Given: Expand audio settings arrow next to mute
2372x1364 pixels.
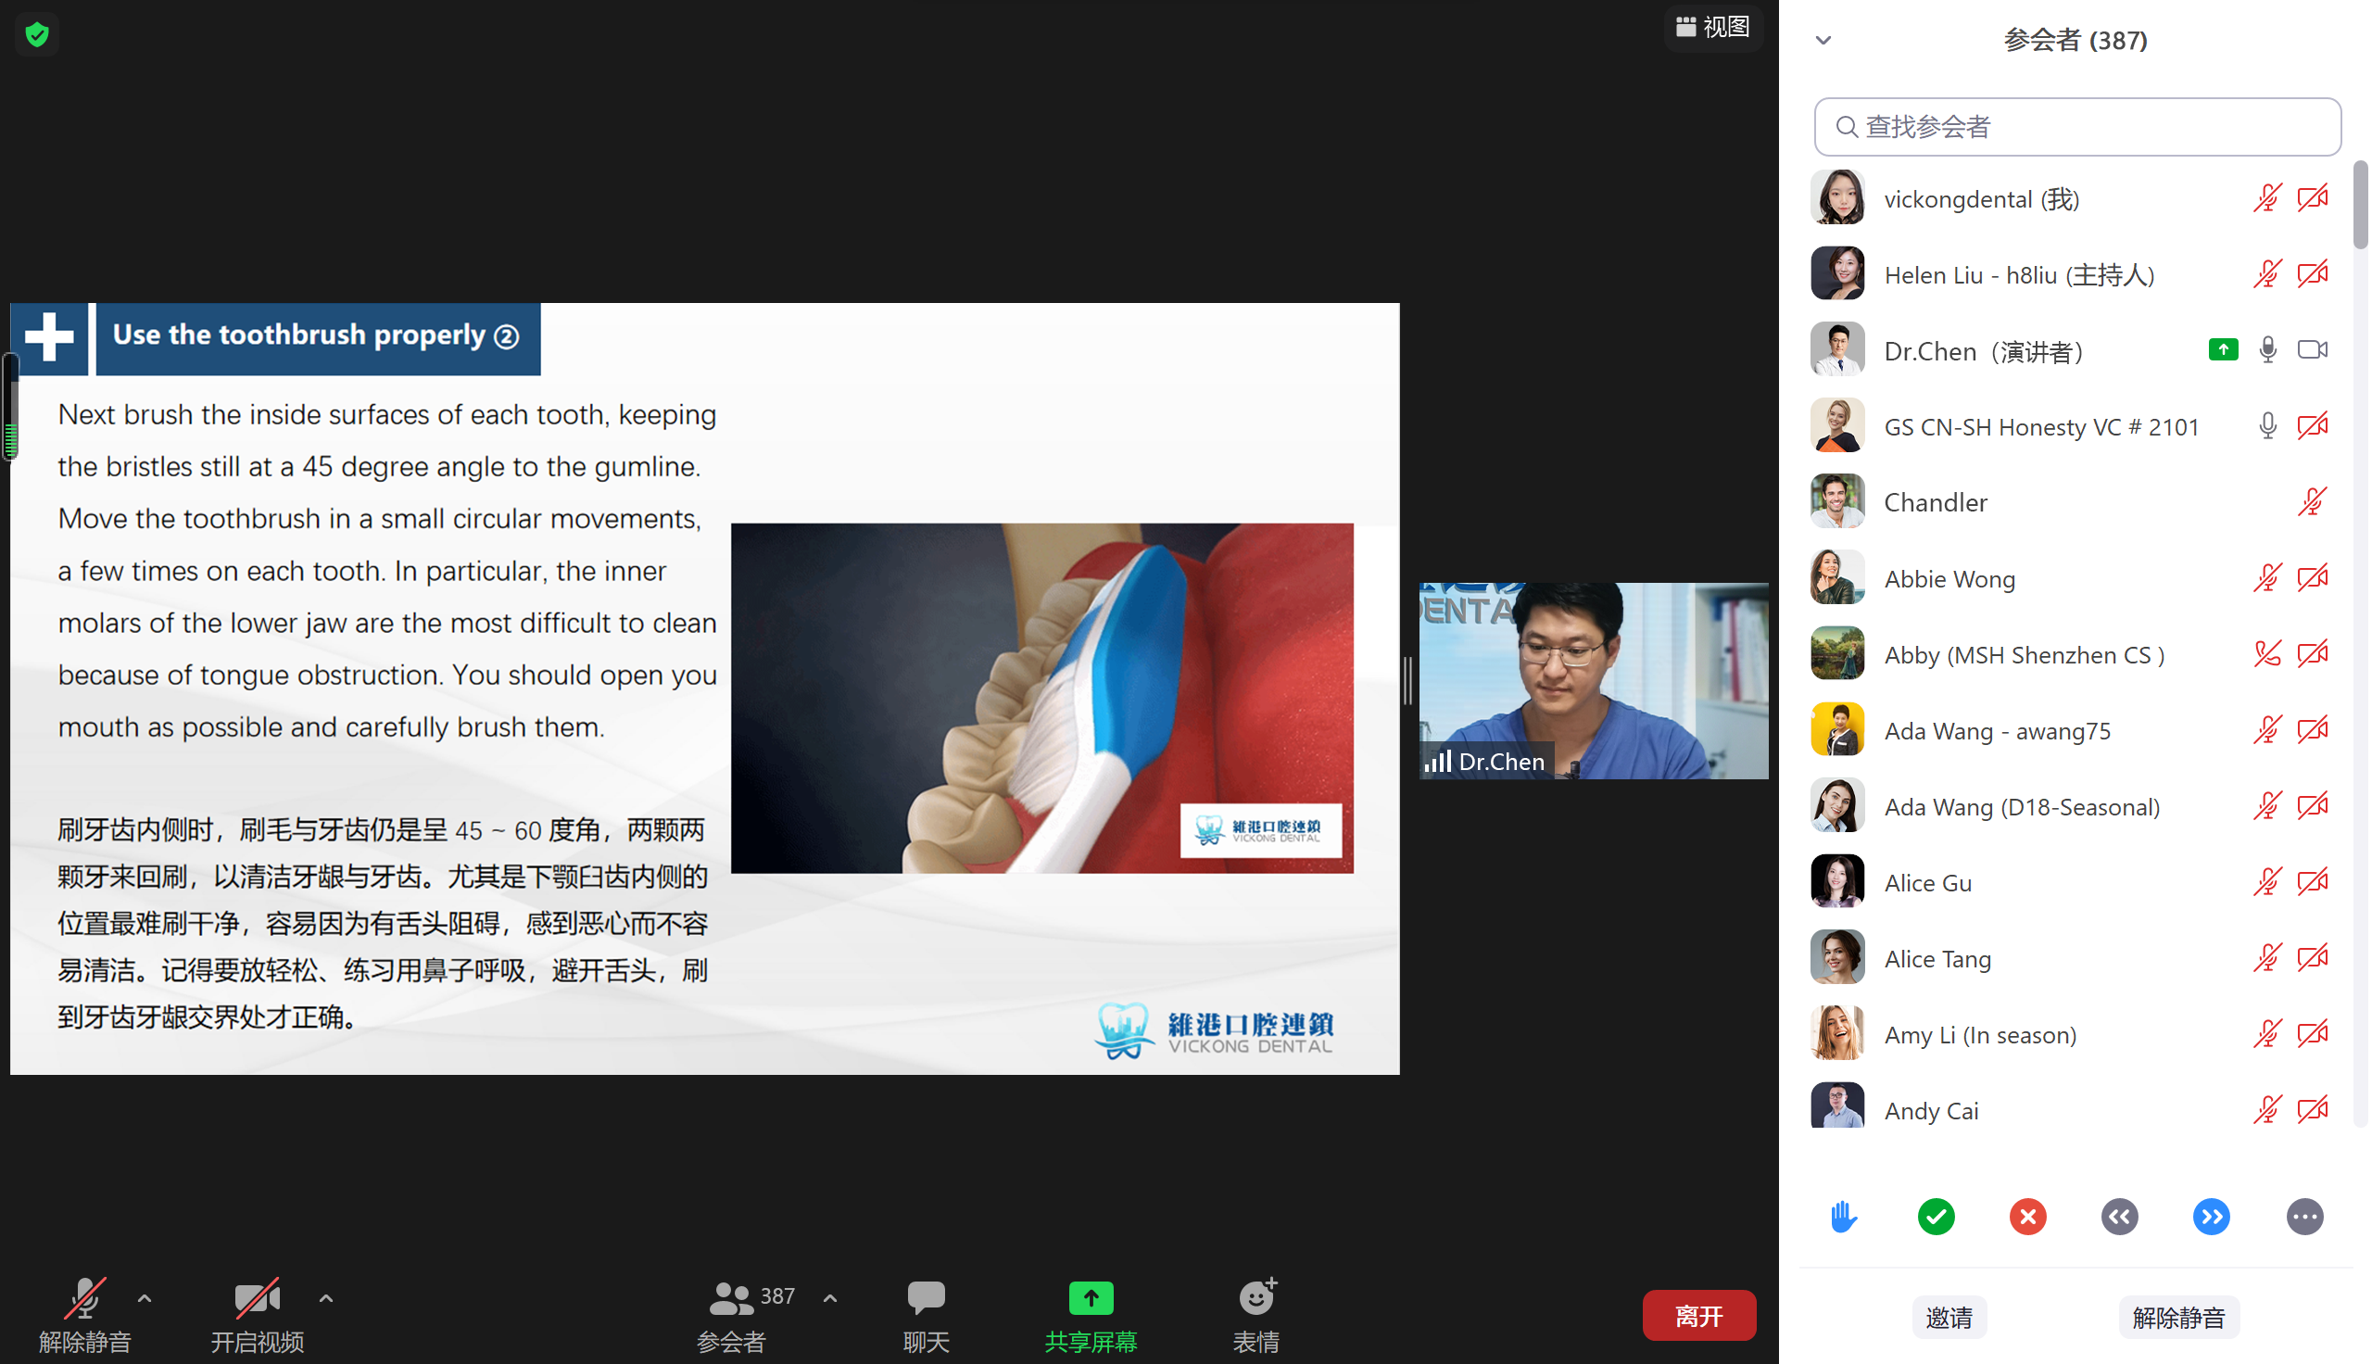Looking at the screenshot, I should tap(144, 1295).
